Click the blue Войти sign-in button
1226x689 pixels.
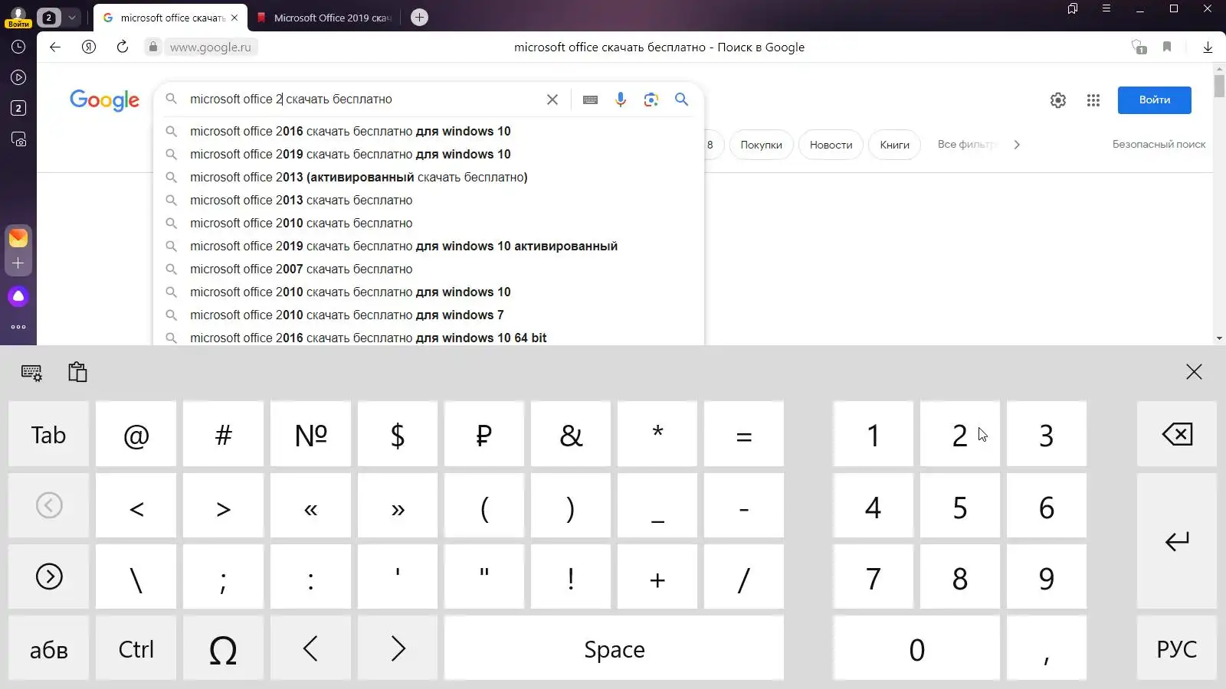click(x=1154, y=100)
